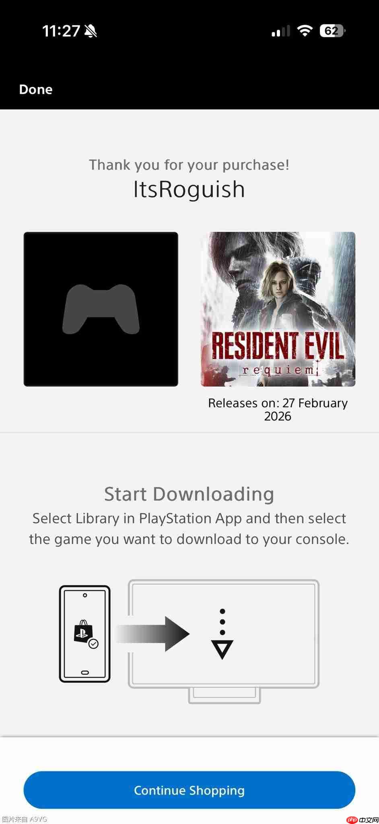Open the Resident Evil Requiem cover thumbnail
379x824 pixels.
pos(278,309)
